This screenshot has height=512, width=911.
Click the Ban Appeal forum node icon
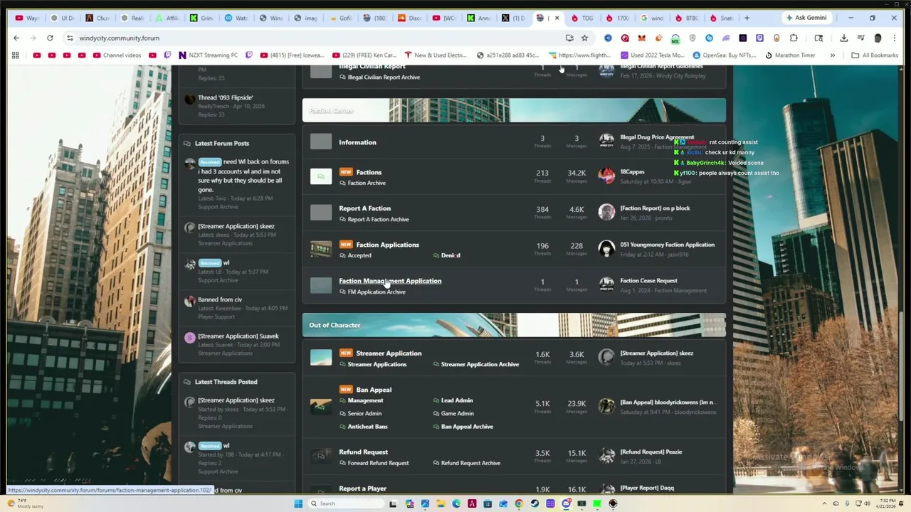coord(321,406)
